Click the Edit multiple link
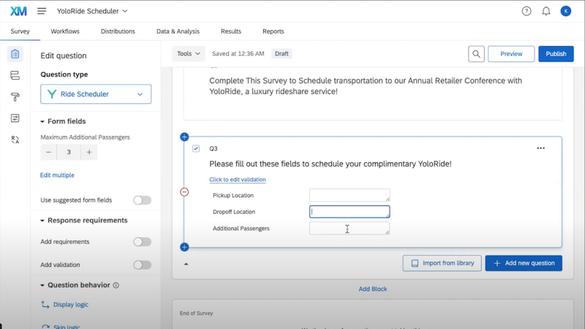Screen dimensions: 585x329 coord(57,175)
